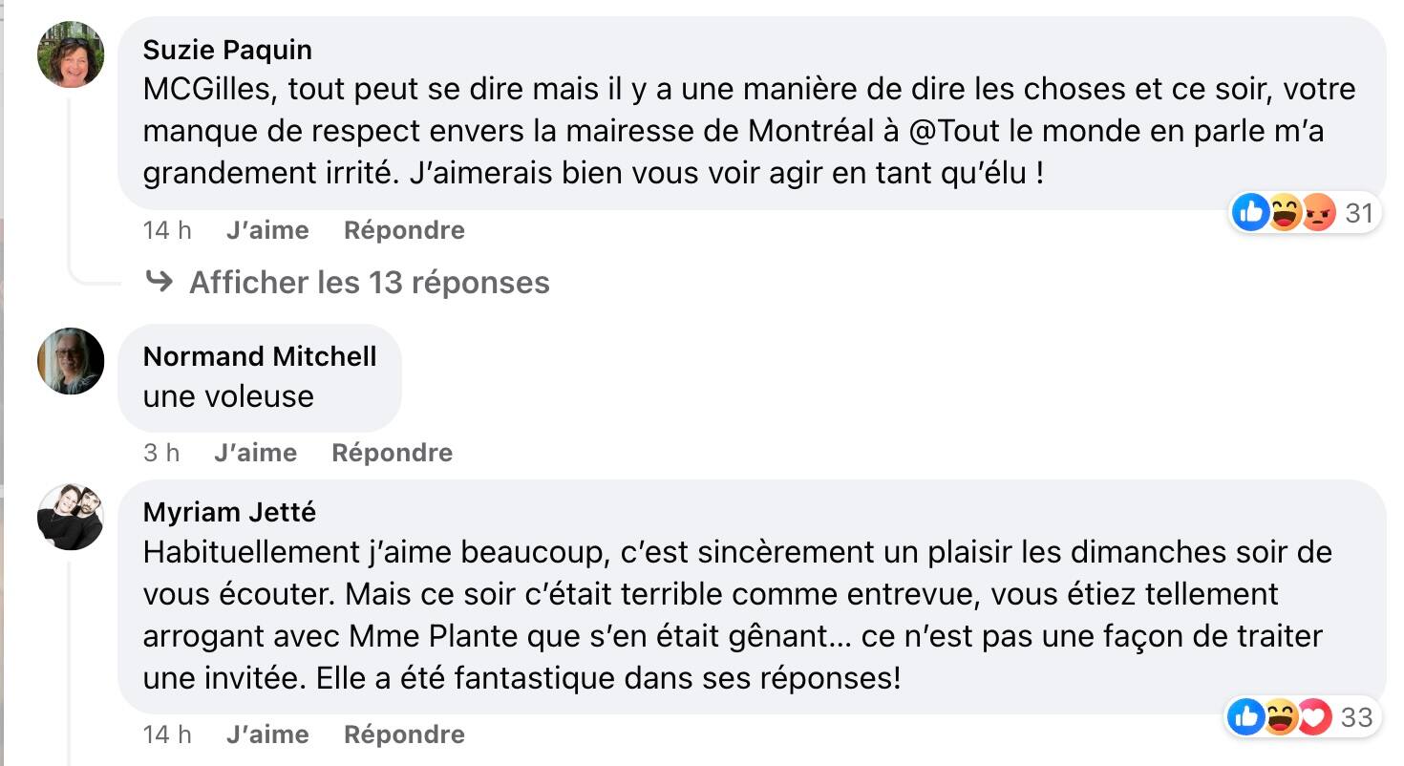Click Répondre under Myriam Jetté's comment
Viewport: 1404px width, 766px height.
click(x=403, y=734)
